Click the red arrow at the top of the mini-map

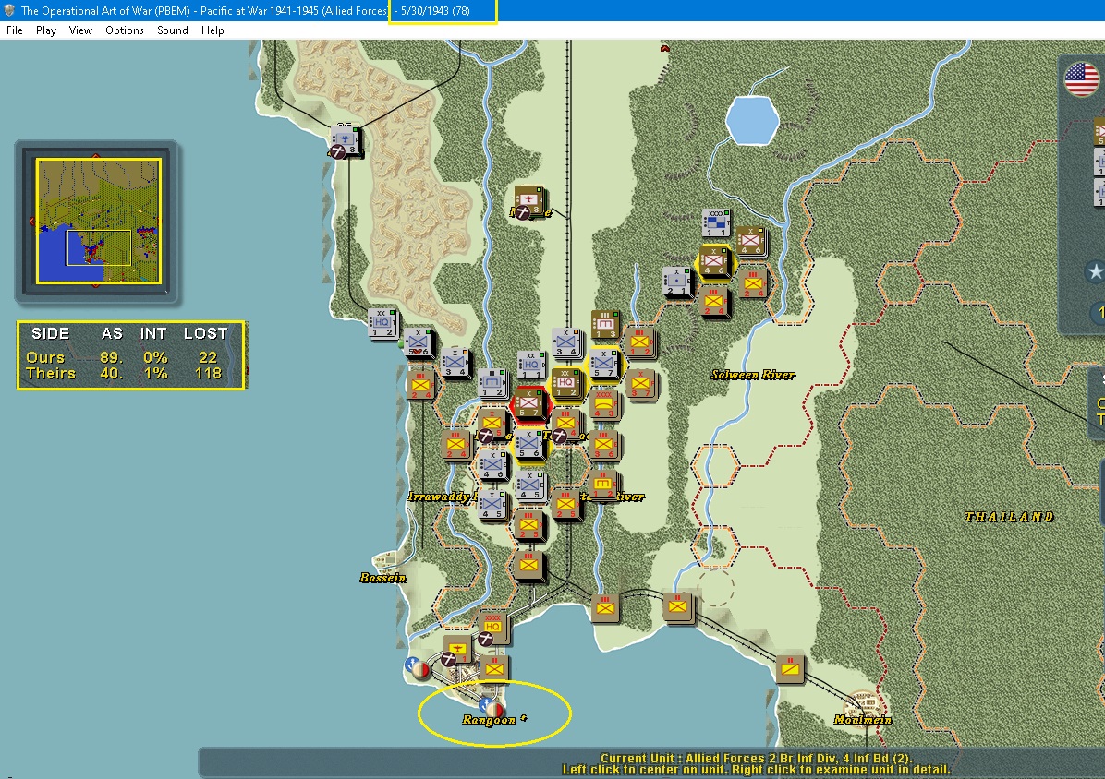coord(96,155)
